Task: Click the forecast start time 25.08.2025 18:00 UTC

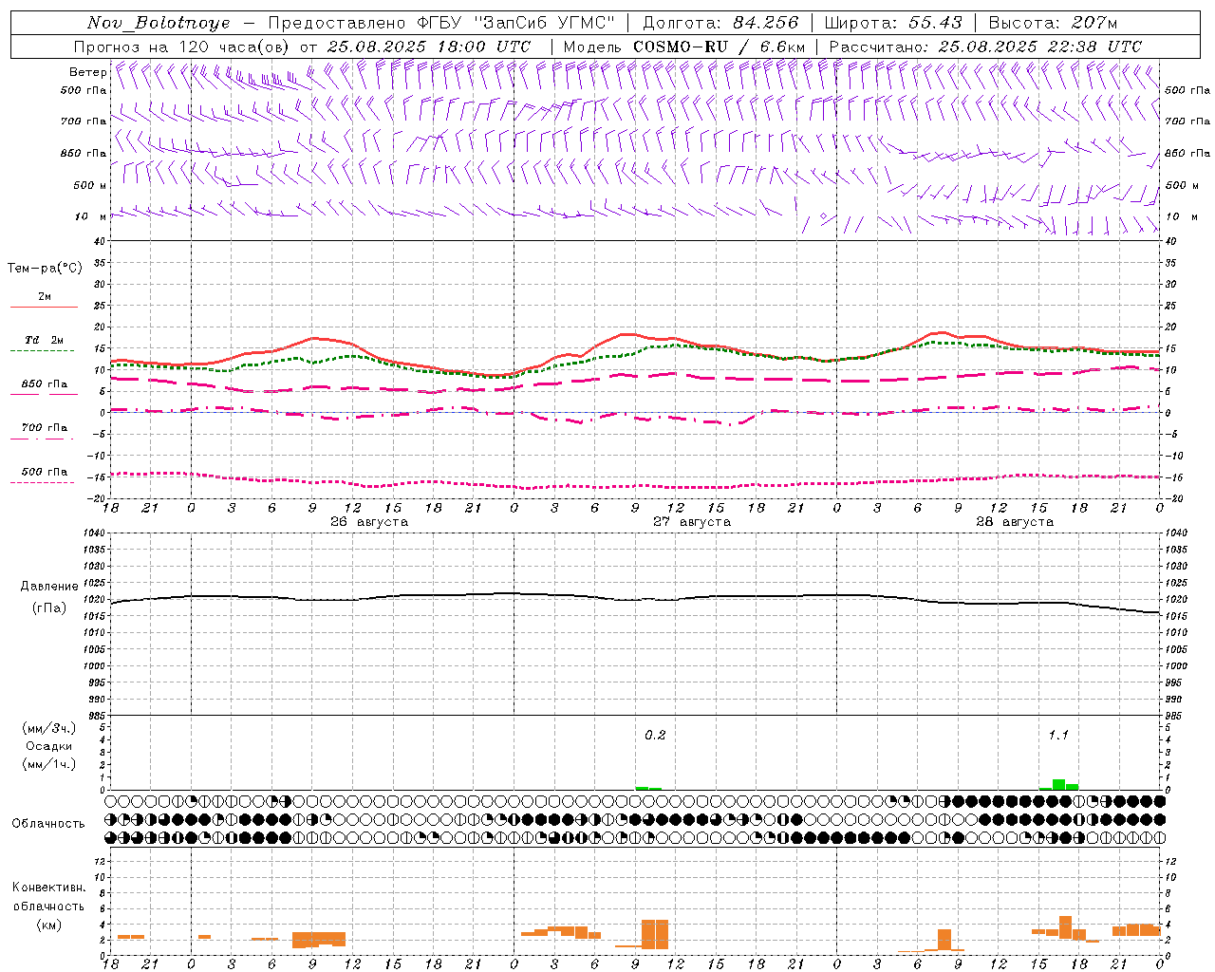Action: [429, 47]
